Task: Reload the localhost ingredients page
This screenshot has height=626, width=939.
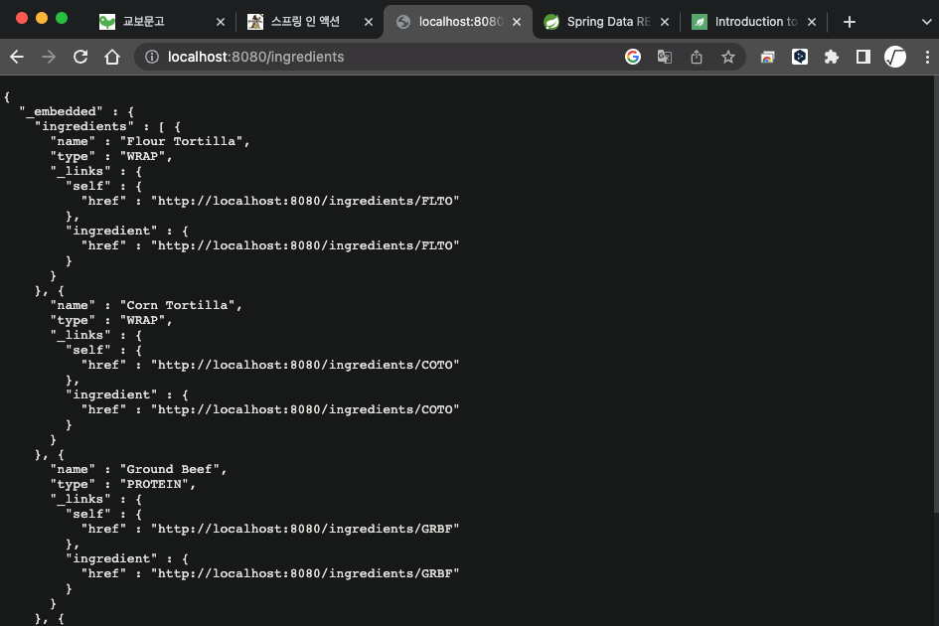Action: [x=80, y=57]
